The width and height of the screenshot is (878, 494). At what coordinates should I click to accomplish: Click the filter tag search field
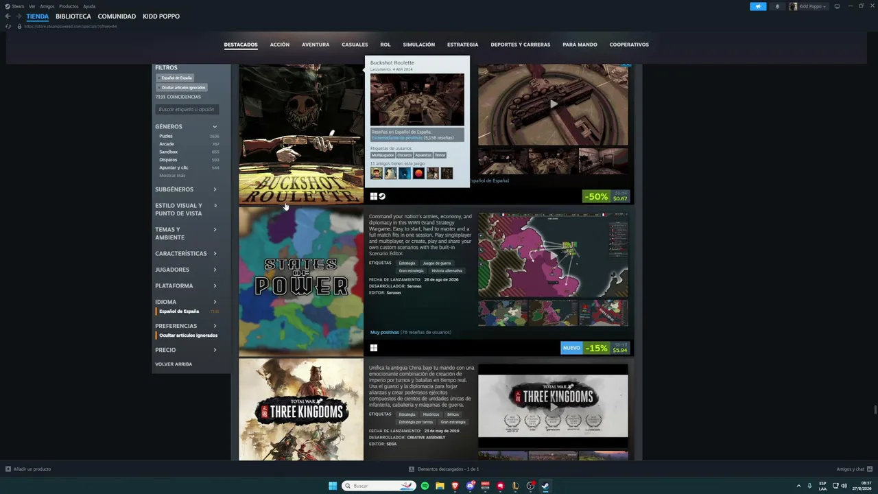point(187,110)
